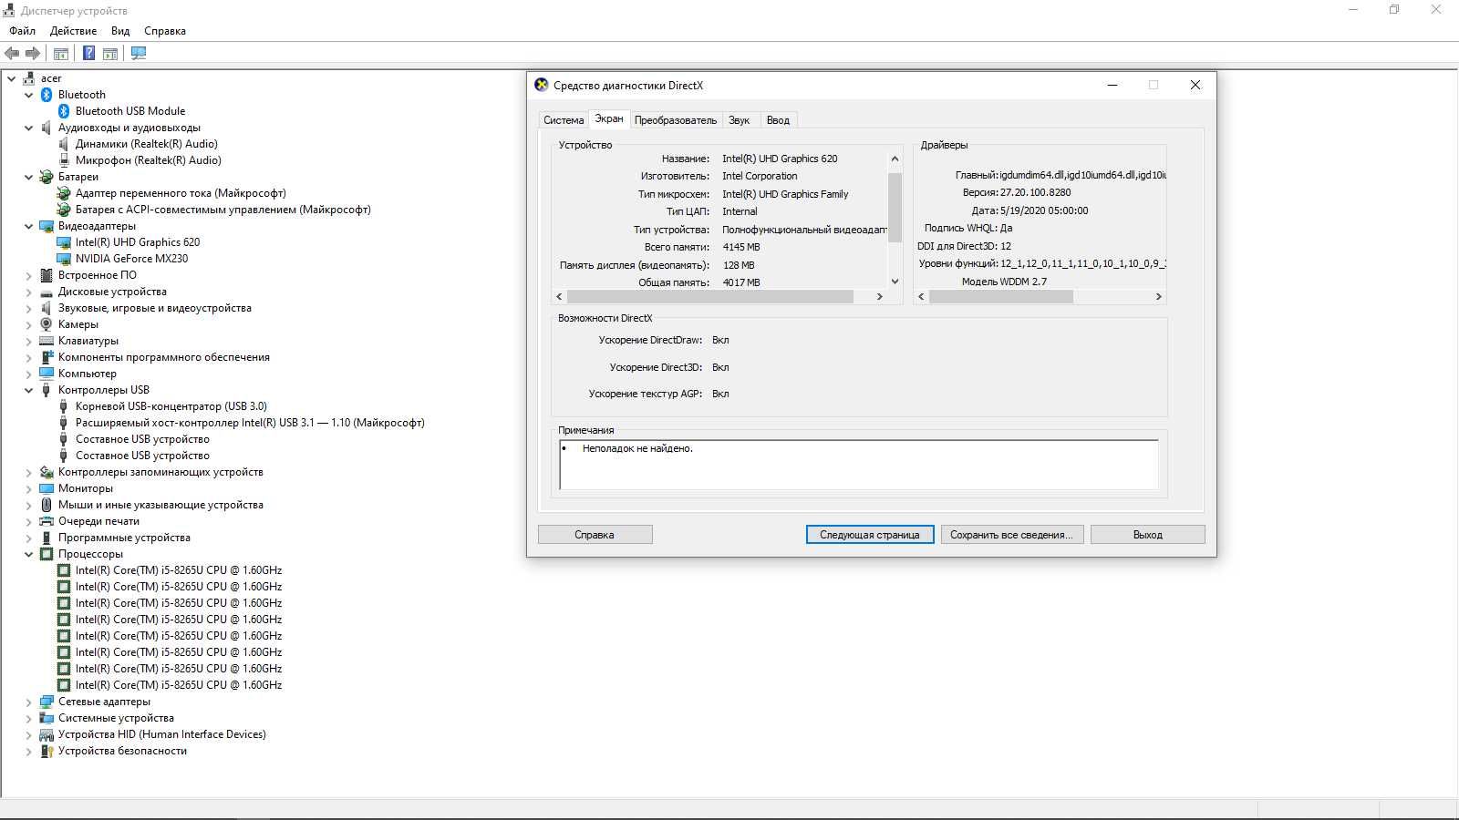
Task: Select Компоненты программного обеспечения tree item
Action: click(x=164, y=357)
